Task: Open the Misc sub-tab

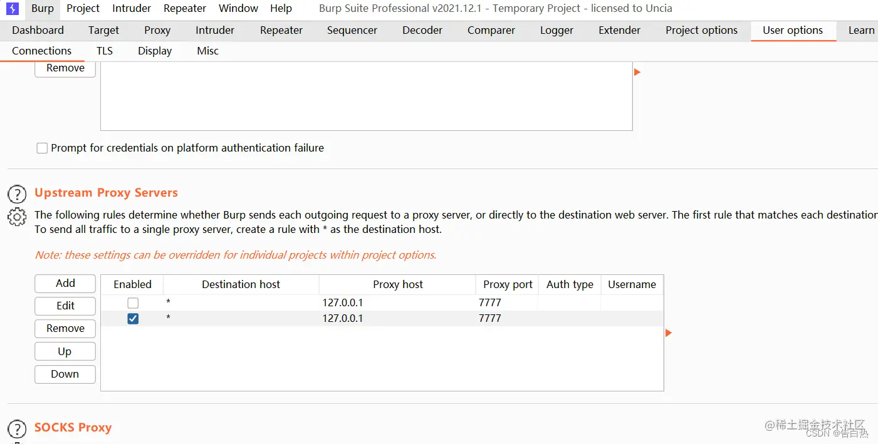Action: click(208, 51)
